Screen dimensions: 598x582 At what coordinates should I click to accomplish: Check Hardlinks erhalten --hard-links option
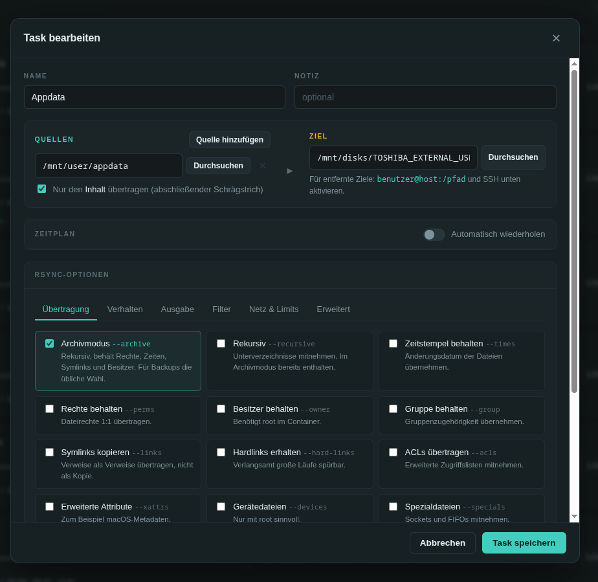(221, 453)
